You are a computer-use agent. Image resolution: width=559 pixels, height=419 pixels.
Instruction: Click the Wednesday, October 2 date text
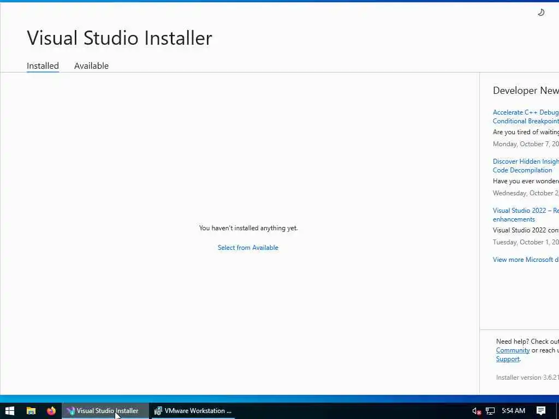coord(526,193)
